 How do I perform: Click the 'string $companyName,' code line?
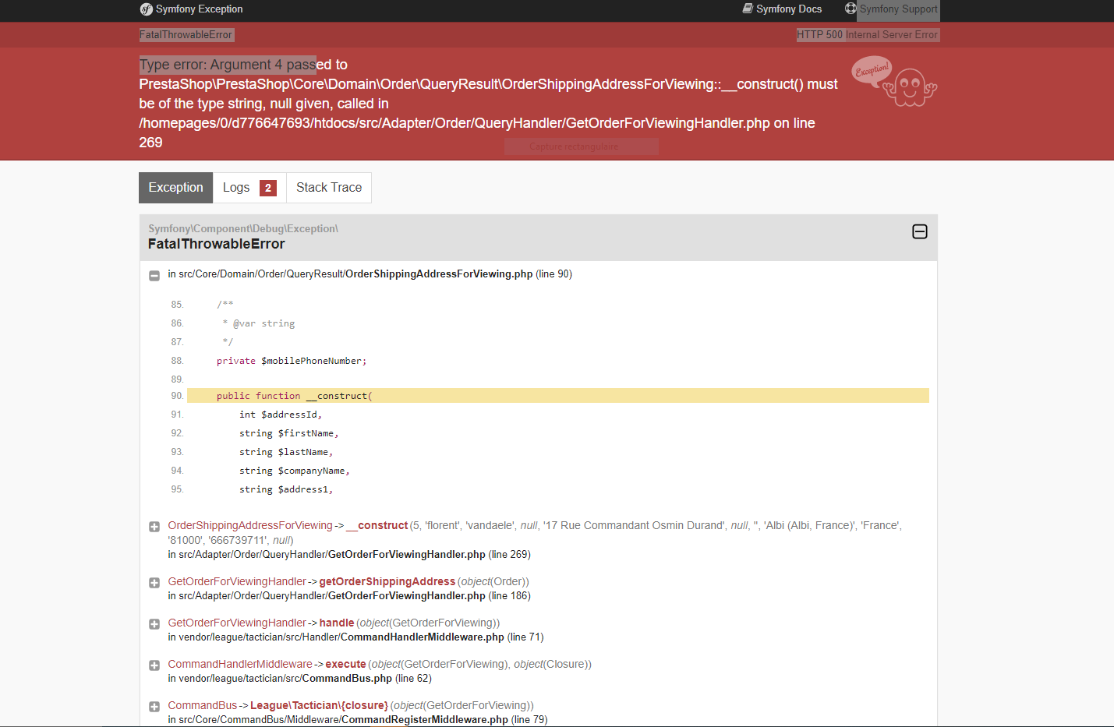point(295,471)
